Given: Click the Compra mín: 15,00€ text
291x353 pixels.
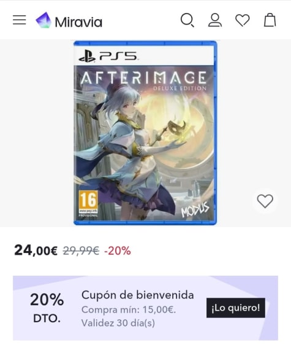Looking at the screenshot, I should [129, 310].
